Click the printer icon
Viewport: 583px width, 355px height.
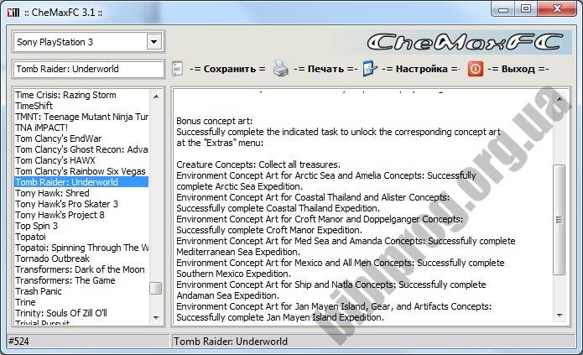(x=280, y=69)
